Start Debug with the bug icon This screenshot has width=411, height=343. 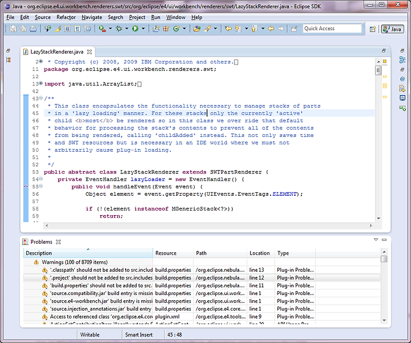point(119,29)
